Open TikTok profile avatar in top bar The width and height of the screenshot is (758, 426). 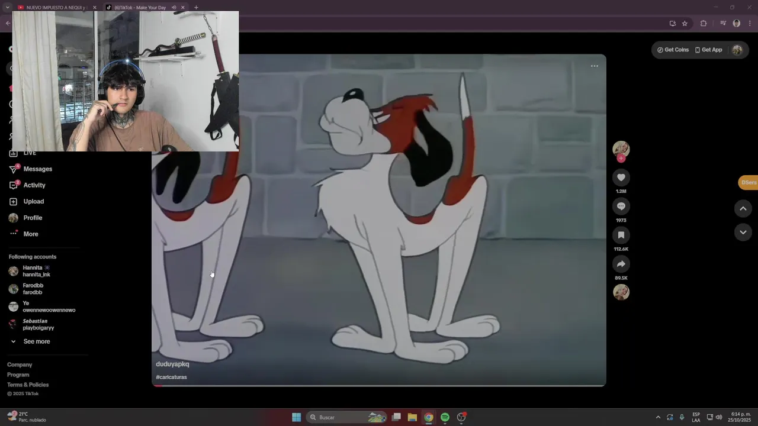coord(737,50)
